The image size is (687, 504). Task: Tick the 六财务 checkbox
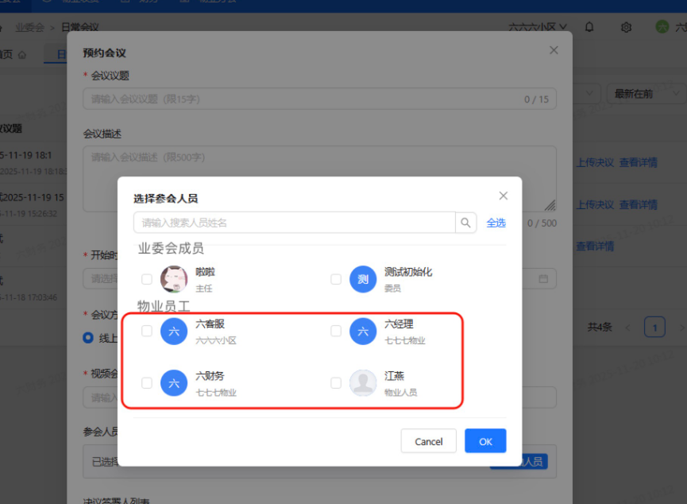(x=147, y=383)
